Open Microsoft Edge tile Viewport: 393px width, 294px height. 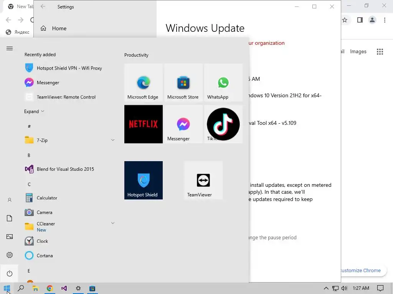click(x=144, y=83)
